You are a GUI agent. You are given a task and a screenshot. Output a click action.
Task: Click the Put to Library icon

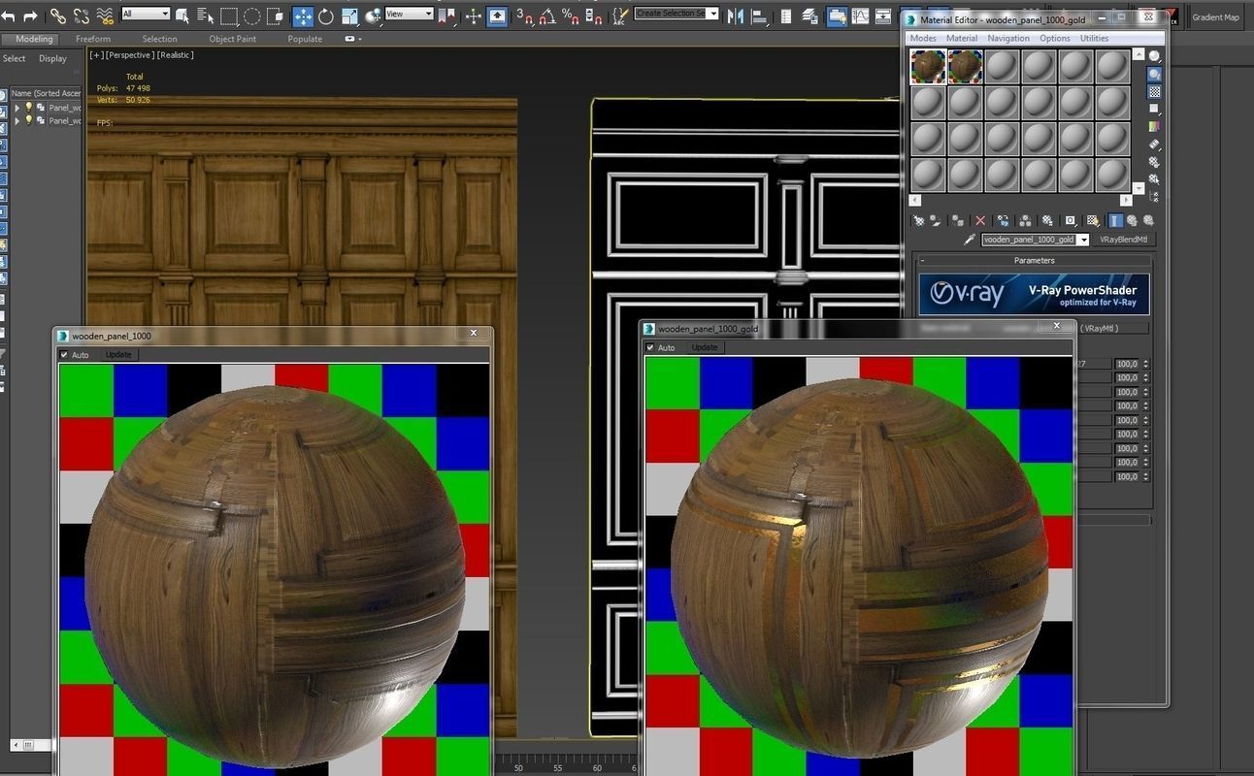(x=1047, y=220)
